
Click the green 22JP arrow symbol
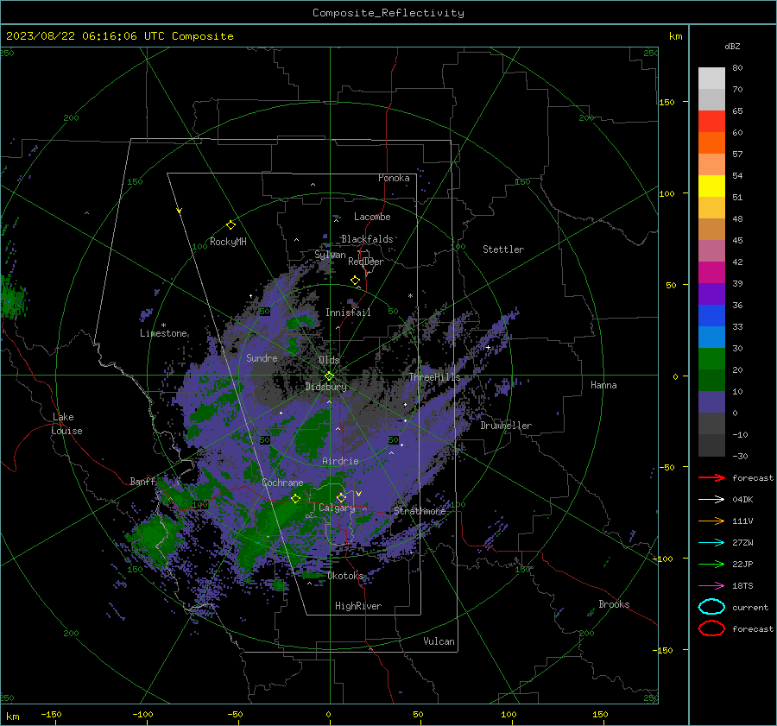point(711,564)
